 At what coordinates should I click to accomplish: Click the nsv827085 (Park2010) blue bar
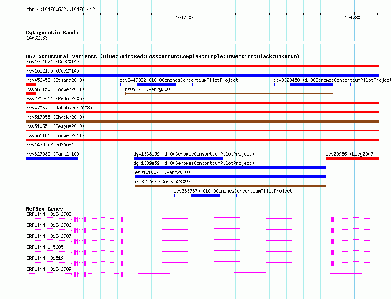pyautogui.click(x=52, y=158)
